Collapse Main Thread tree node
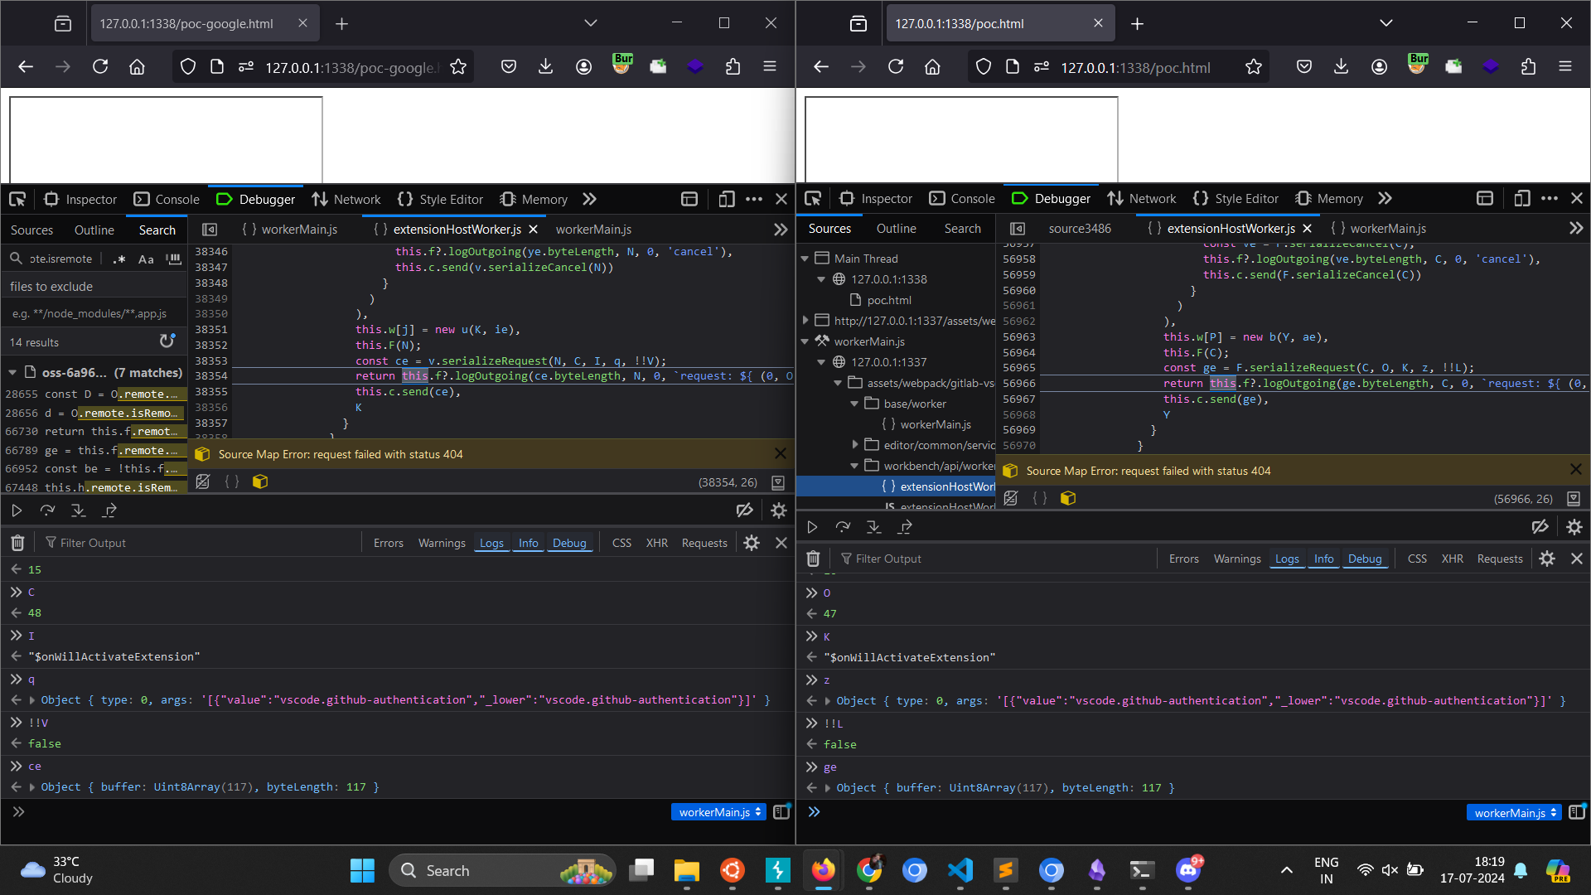The height and width of the screenshot is (895, 1591). [x=805, y=259]
